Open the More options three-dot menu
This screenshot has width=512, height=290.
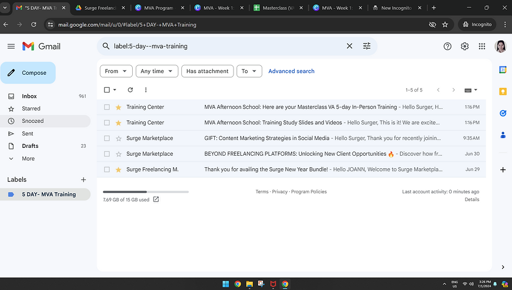point(146,90)
